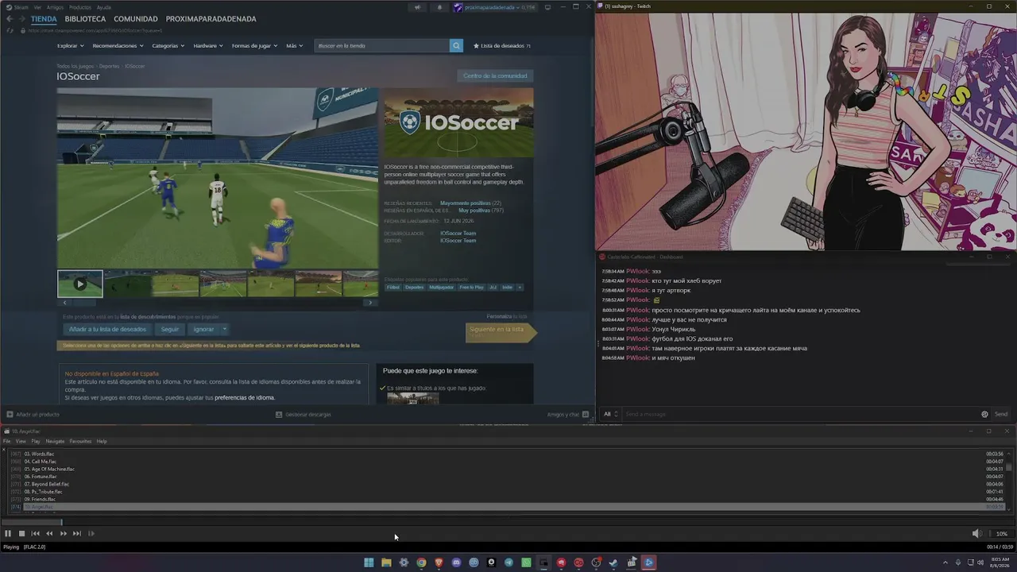Image resolution: width=1017 pixels, height=572 pixels.
Task: Open the audio player Favourites menu
Action: point(80,441)
